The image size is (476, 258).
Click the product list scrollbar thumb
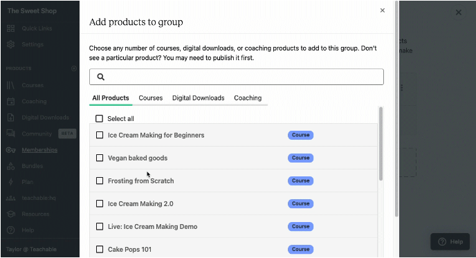click(x=381, y=144)
